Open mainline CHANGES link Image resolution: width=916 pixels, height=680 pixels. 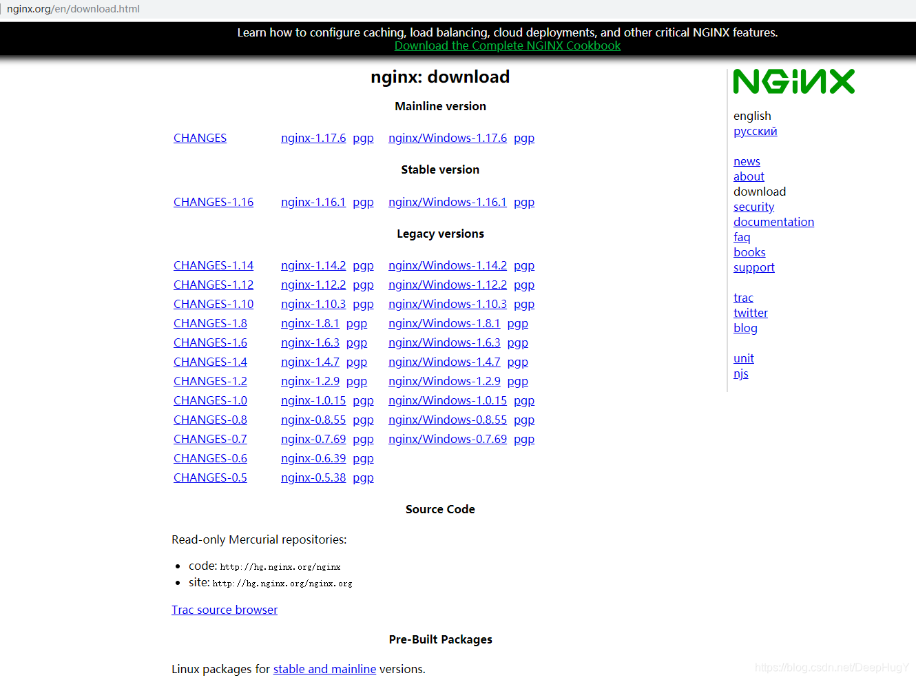point(200,138)
